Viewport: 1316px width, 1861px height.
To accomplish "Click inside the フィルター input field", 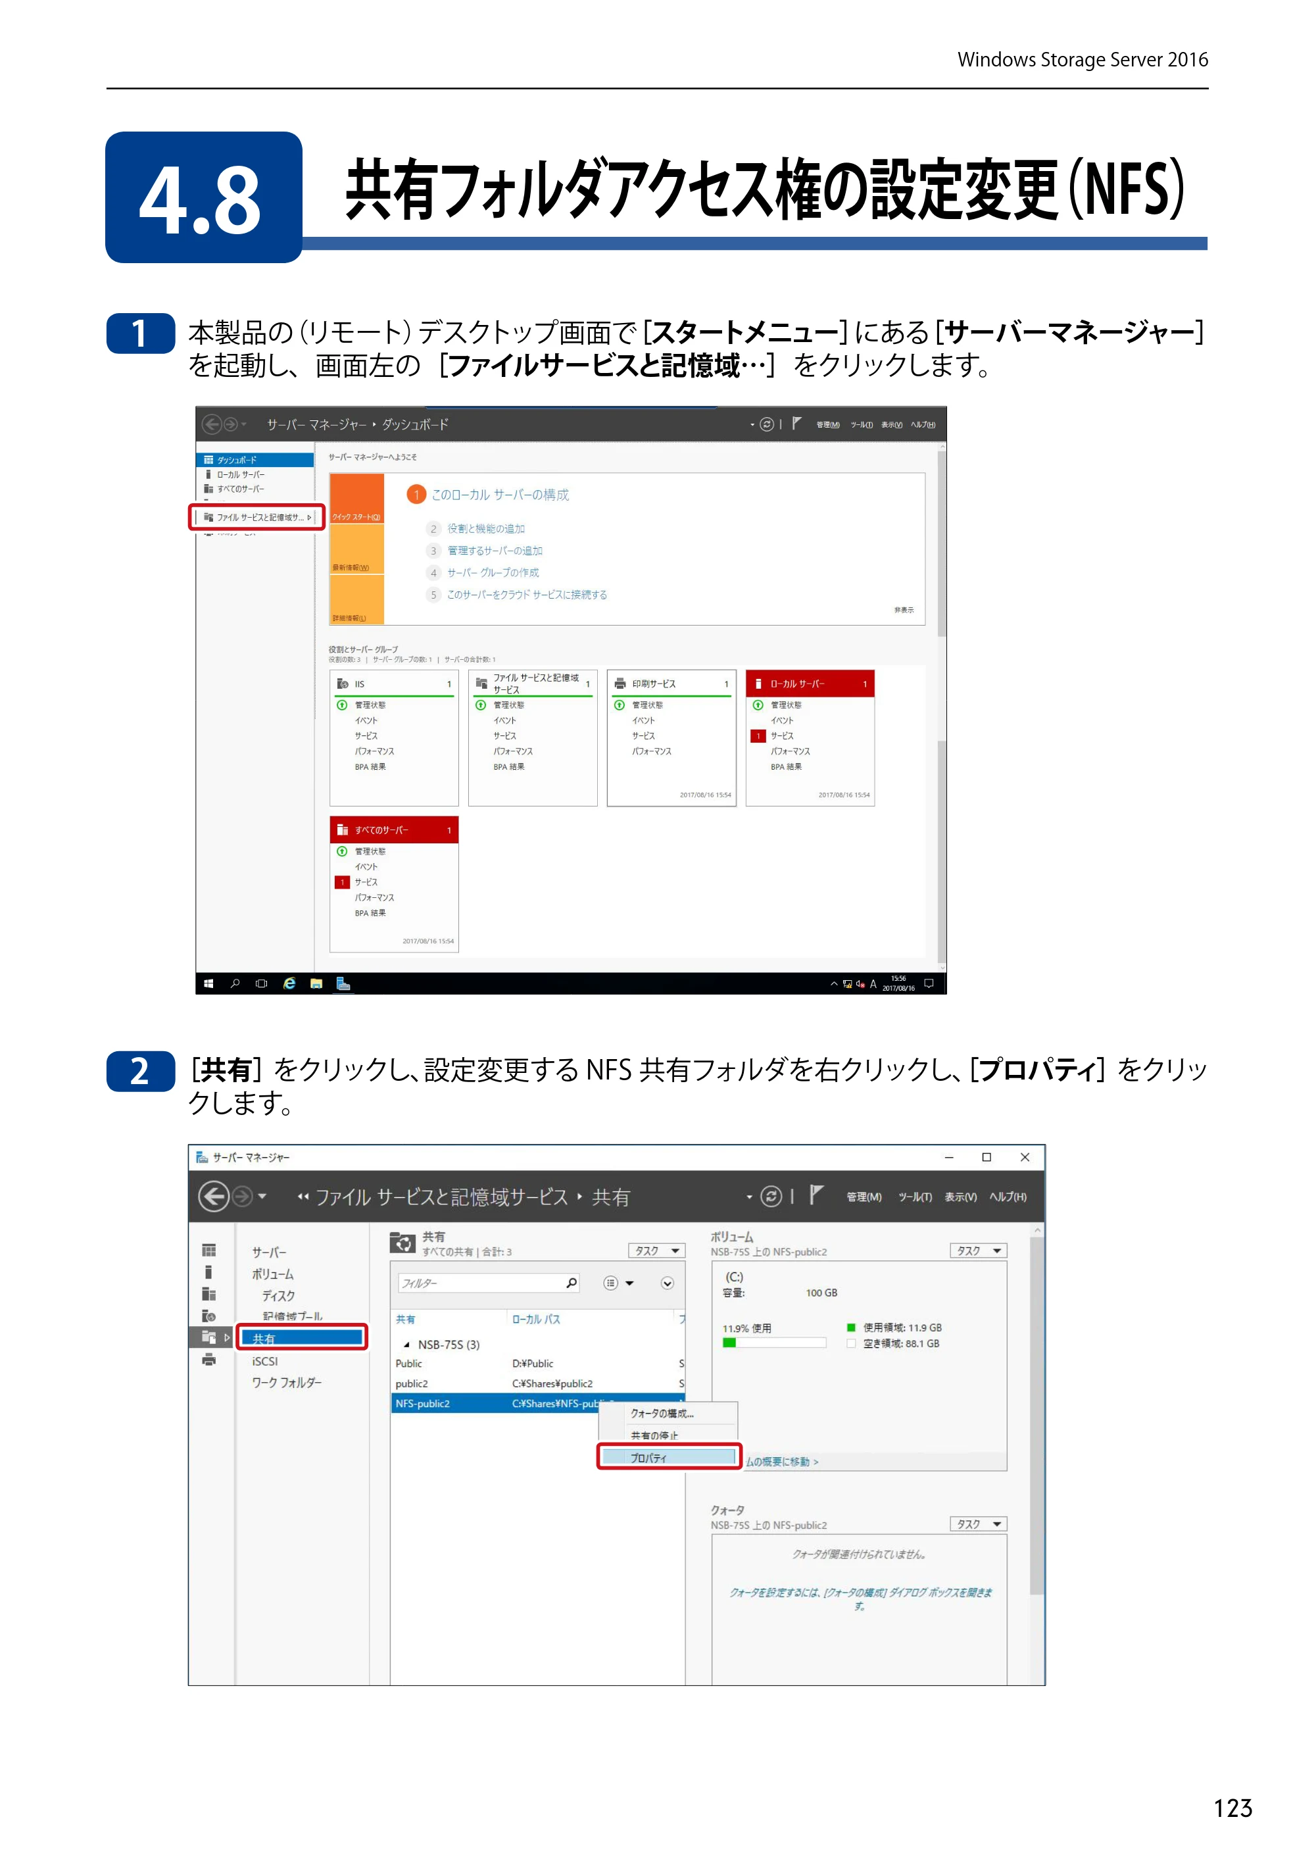I will pyautogui.click(x=482, y=1283).
